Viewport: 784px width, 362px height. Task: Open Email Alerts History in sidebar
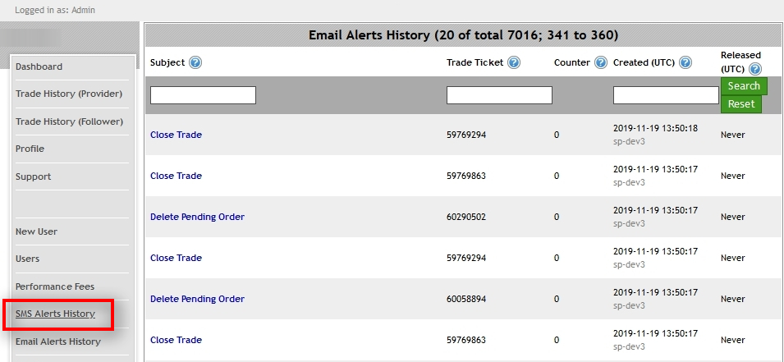[x=58, y=341]
